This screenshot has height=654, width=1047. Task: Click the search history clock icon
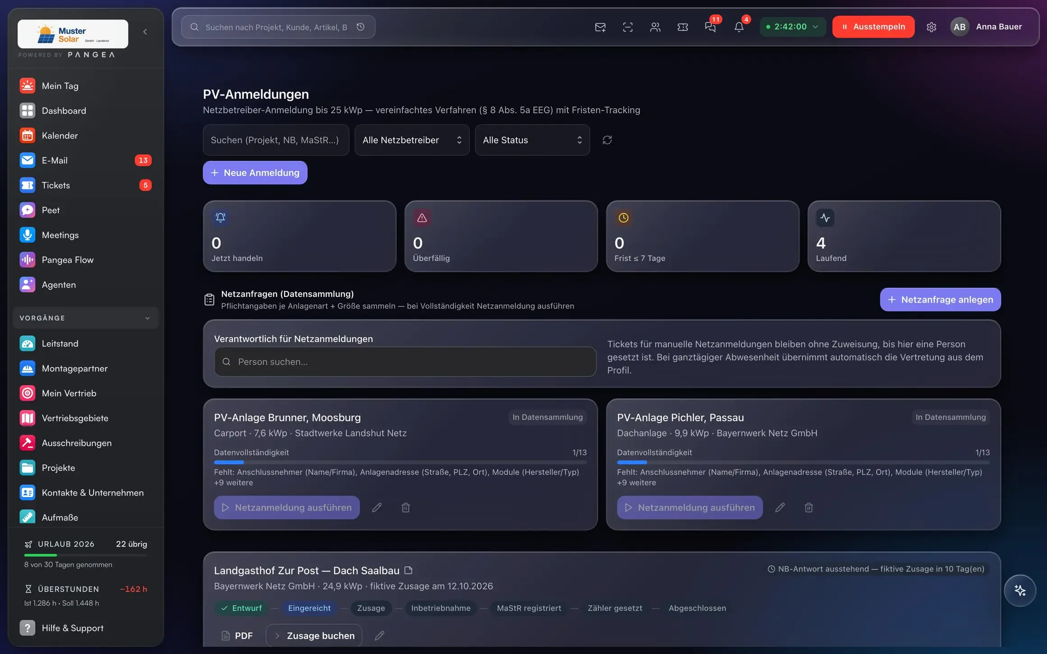pos(361,27)
